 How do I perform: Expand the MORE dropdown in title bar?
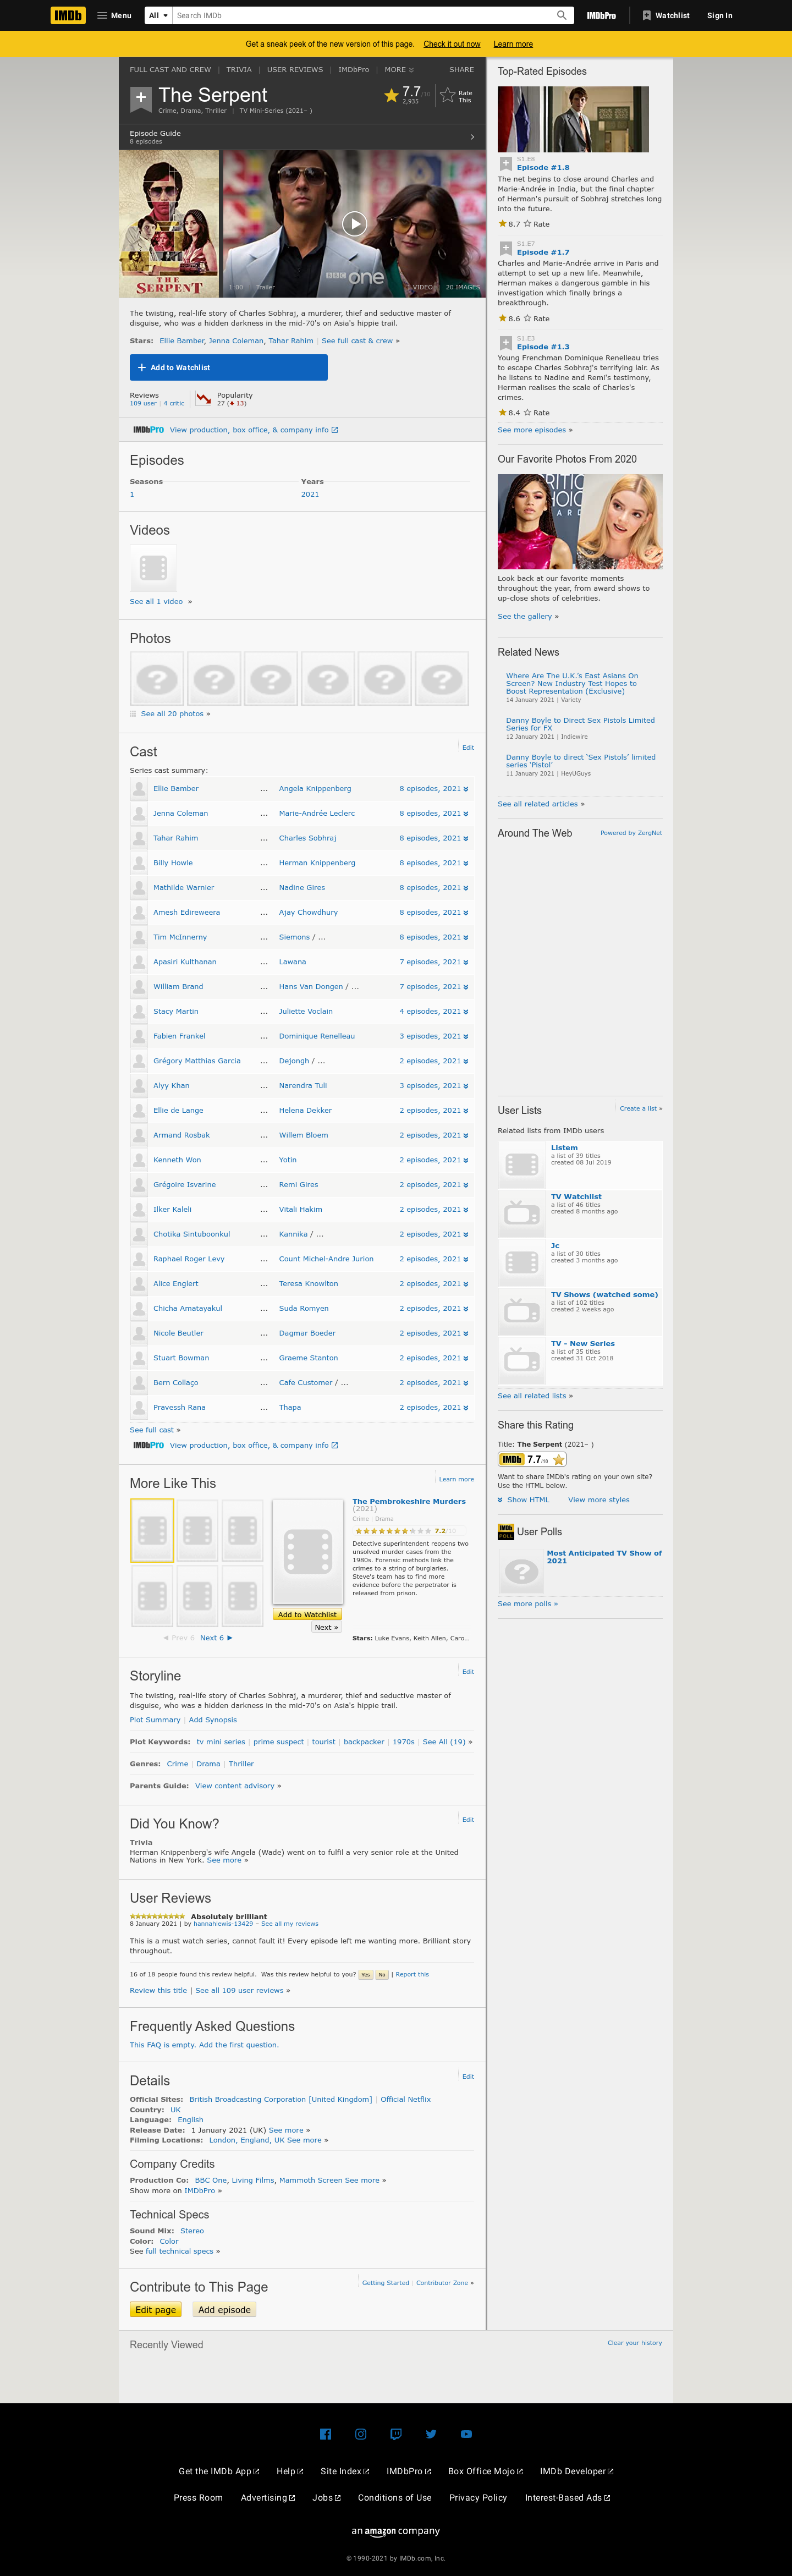click(398, 70)
